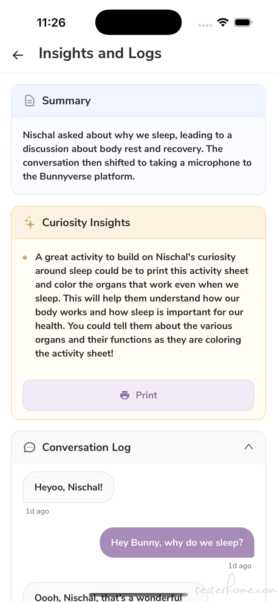277x602 pixels.
Task: Tap the 11:26 status bar clock
Action: click(x=51, y=23)
